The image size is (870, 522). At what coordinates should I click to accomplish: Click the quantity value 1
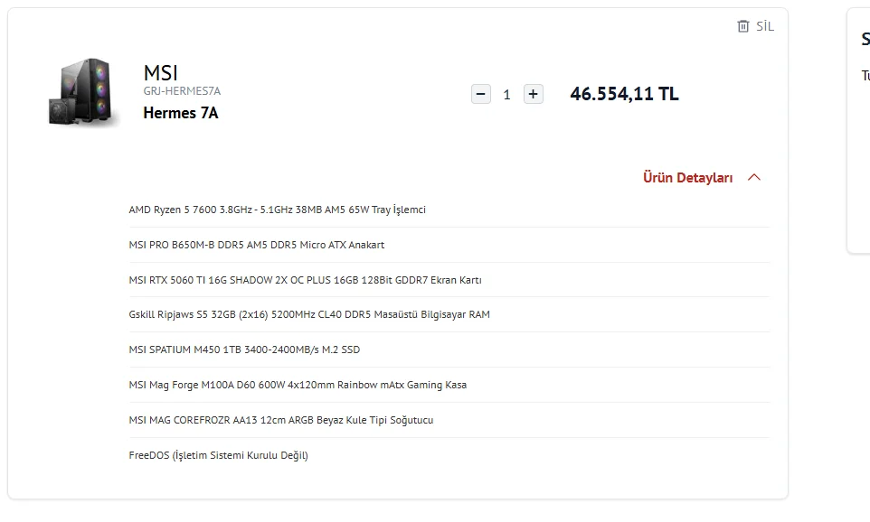(506, 95)
